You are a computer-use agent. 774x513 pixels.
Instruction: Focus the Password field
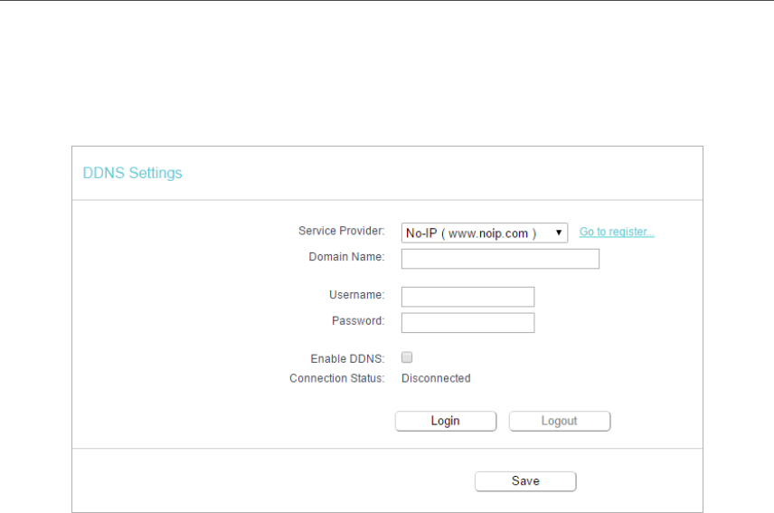click(x=467, y=323)
